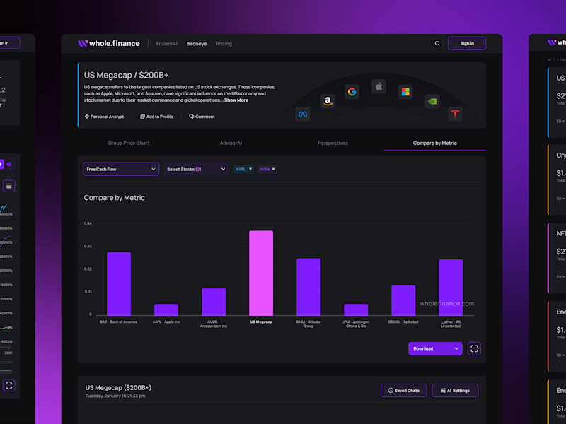Click the JPM - JpMorgan Chase bar

tap(356, 310)
